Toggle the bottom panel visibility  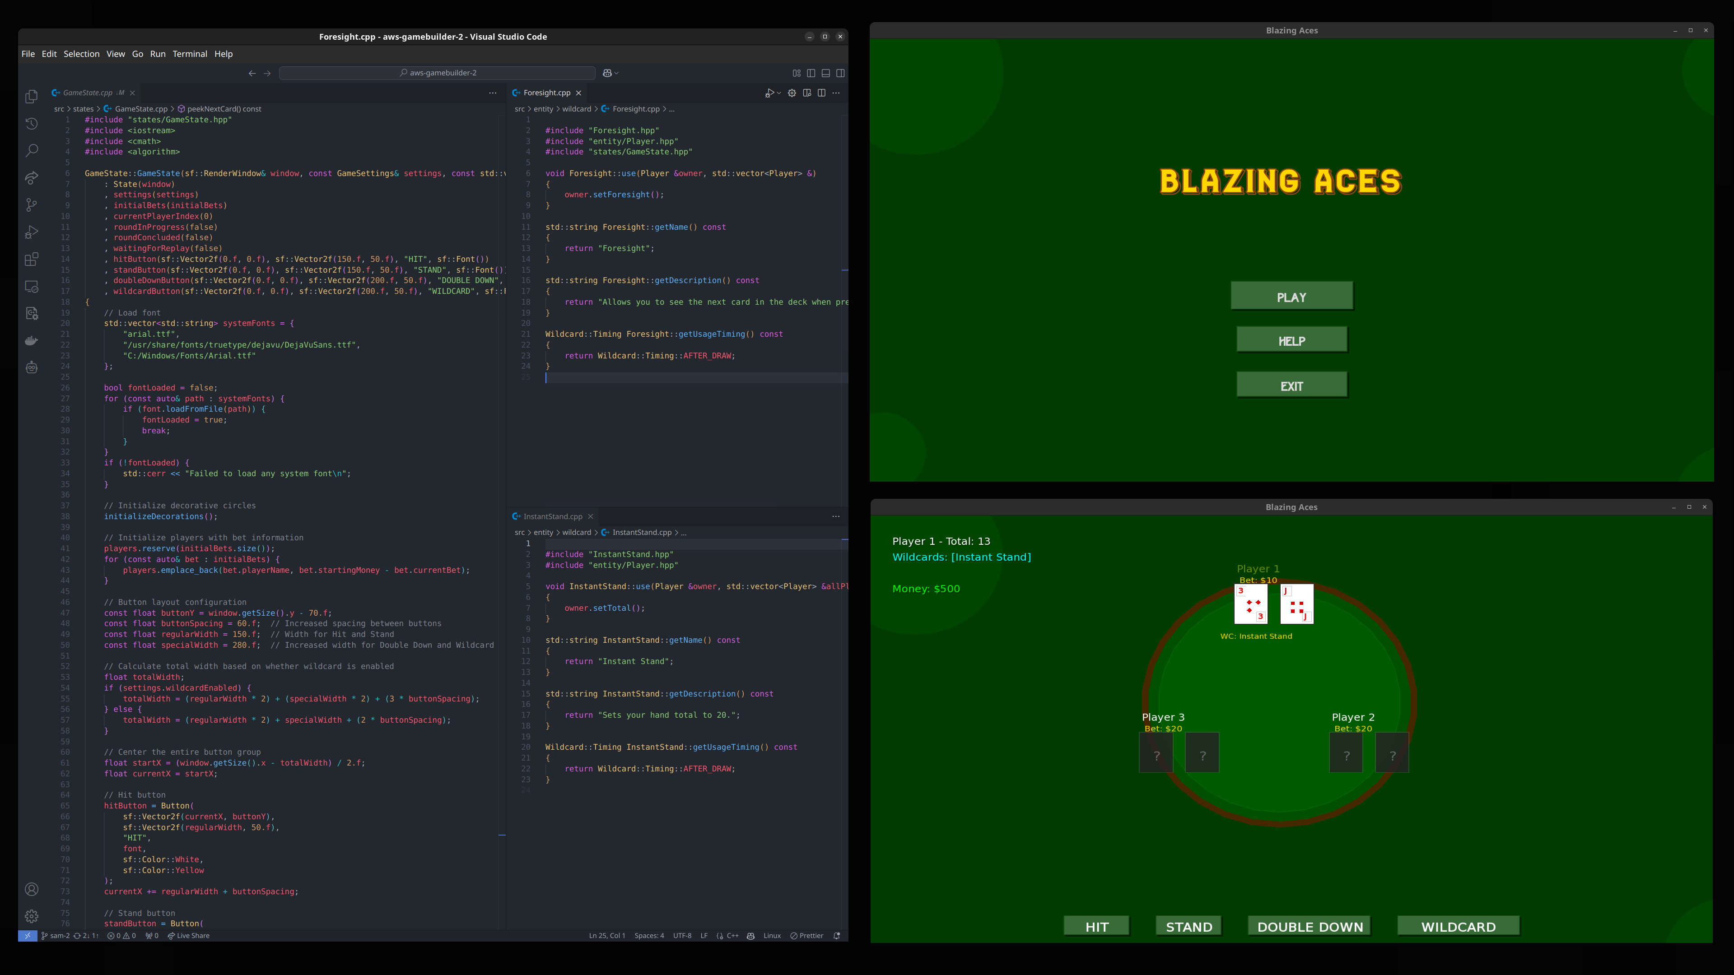click(x=825, y=73)
